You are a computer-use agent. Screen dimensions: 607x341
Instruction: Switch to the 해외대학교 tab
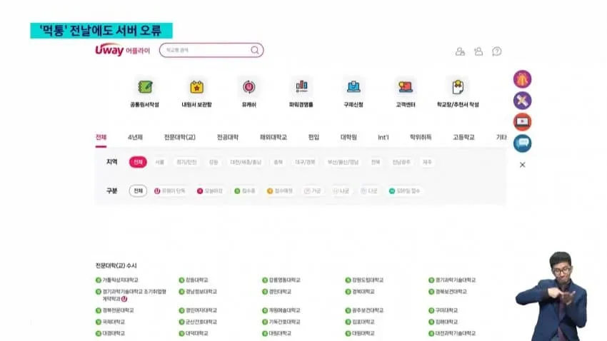tap(274, 137)
